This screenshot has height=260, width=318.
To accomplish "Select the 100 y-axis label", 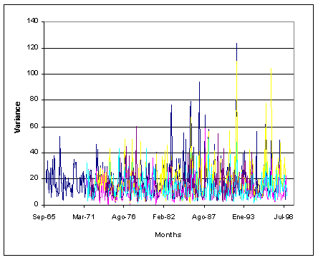I will pyautogui.click(x=32, y=73).
